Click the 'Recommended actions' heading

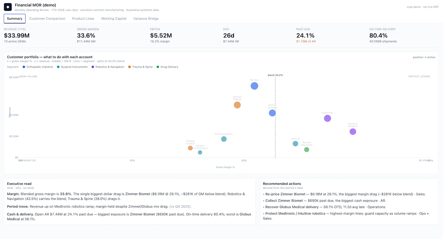point(282,184)
